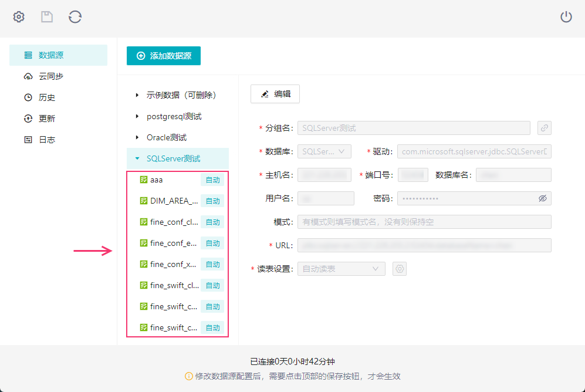Click the 密码 password field
This screenshot has height=392, width=585.
474,198
